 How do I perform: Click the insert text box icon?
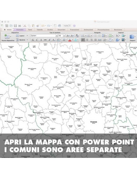click(118, 36)
